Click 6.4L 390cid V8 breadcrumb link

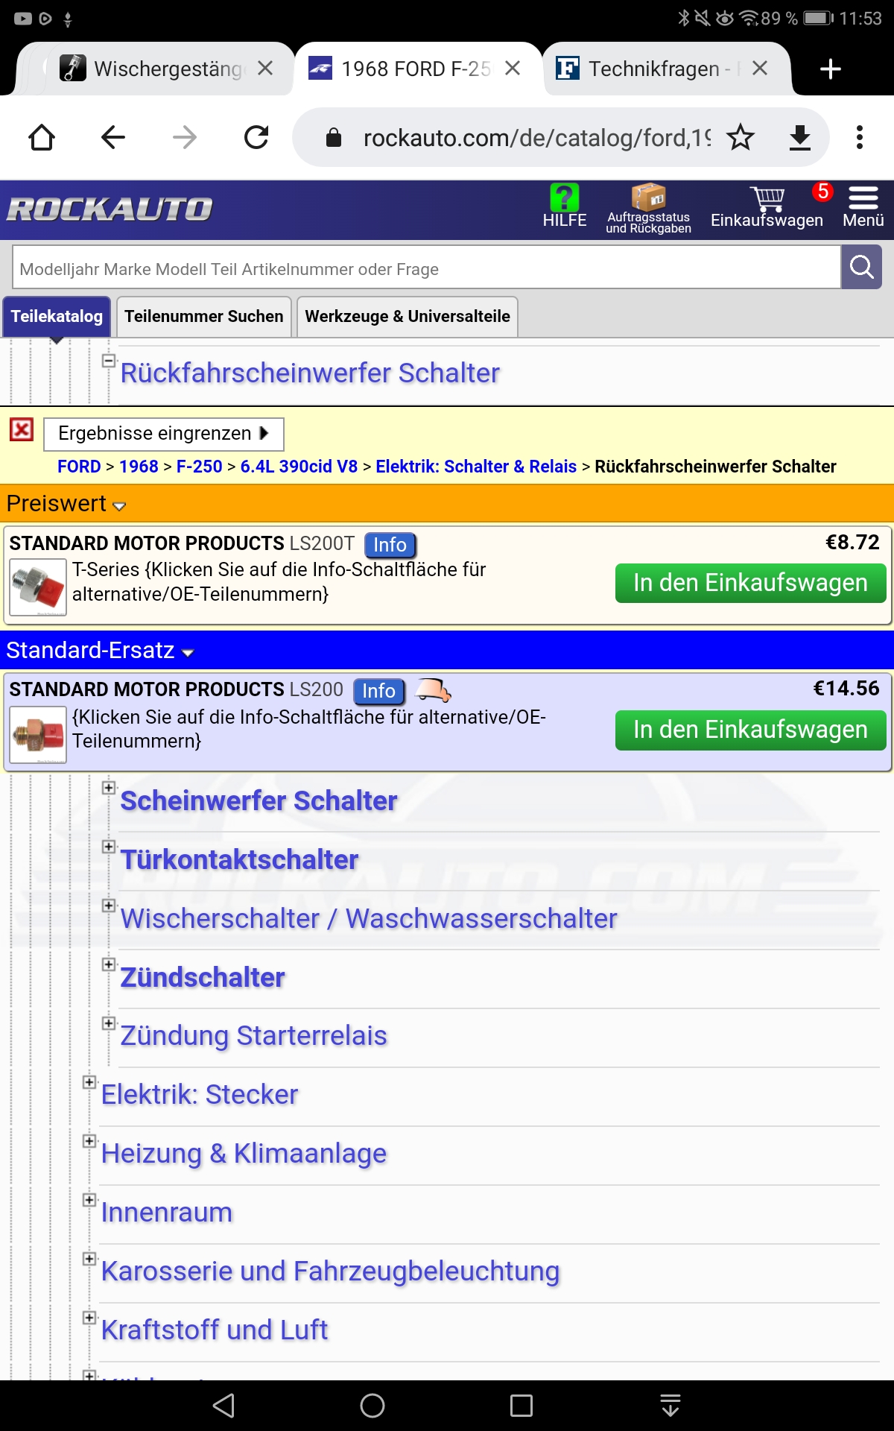pyautogui.click(x=299, y=467)
